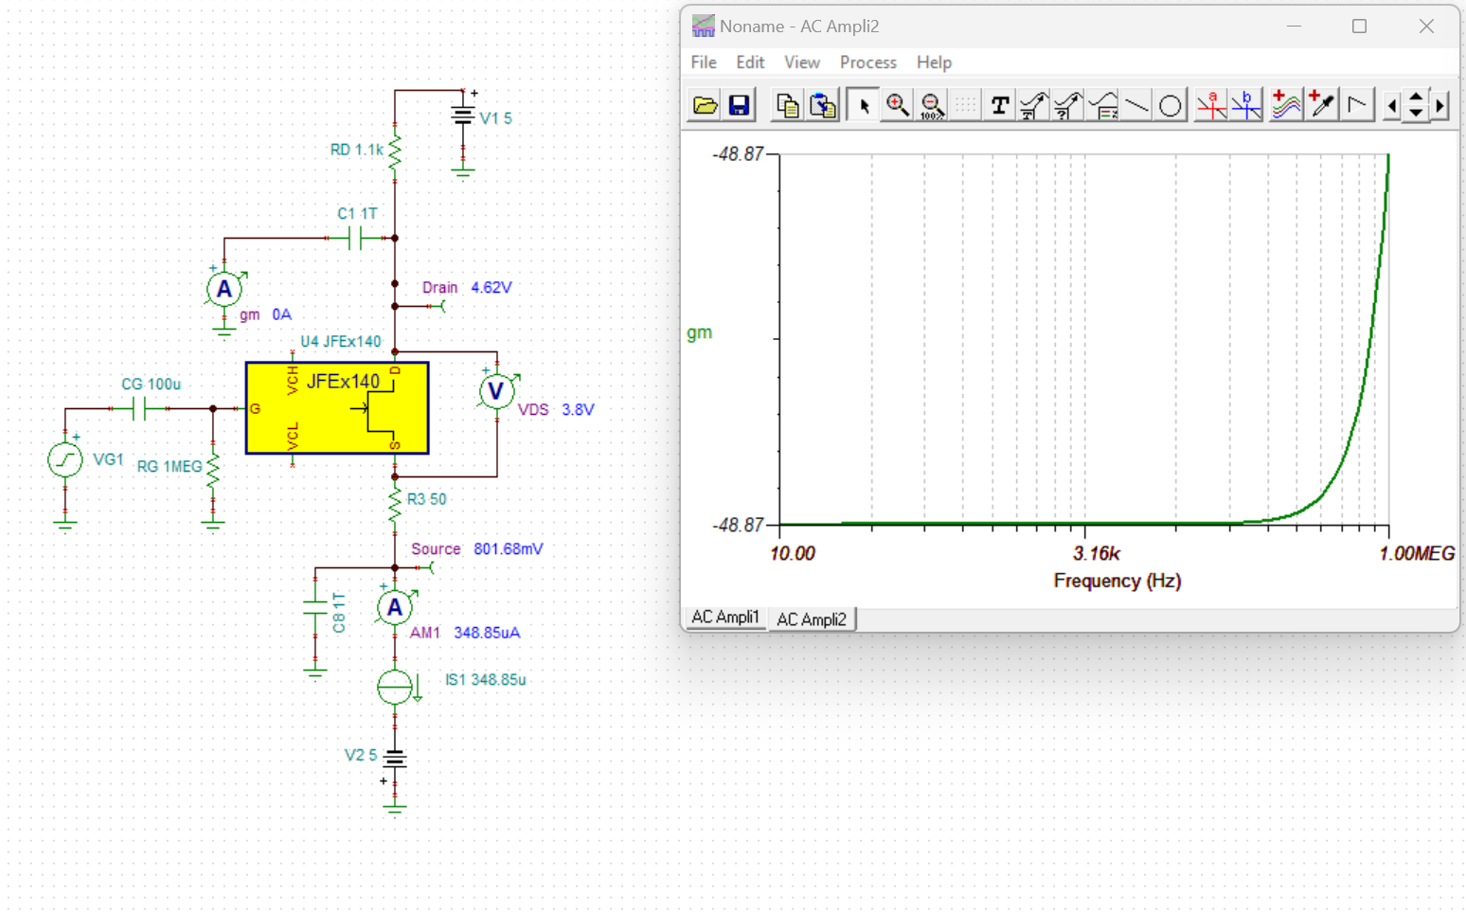This screenshot has width=1466, height=913.
Task: Click the diagram window title bar icon
Action: click(x=703, y=27)
